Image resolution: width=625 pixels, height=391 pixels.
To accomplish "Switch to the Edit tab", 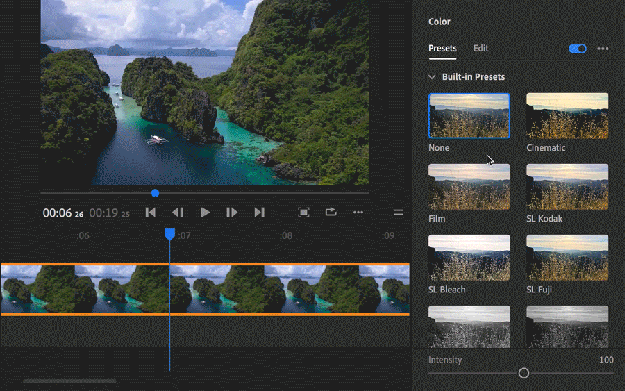I will pyautogui.click(x=481, y=49).
